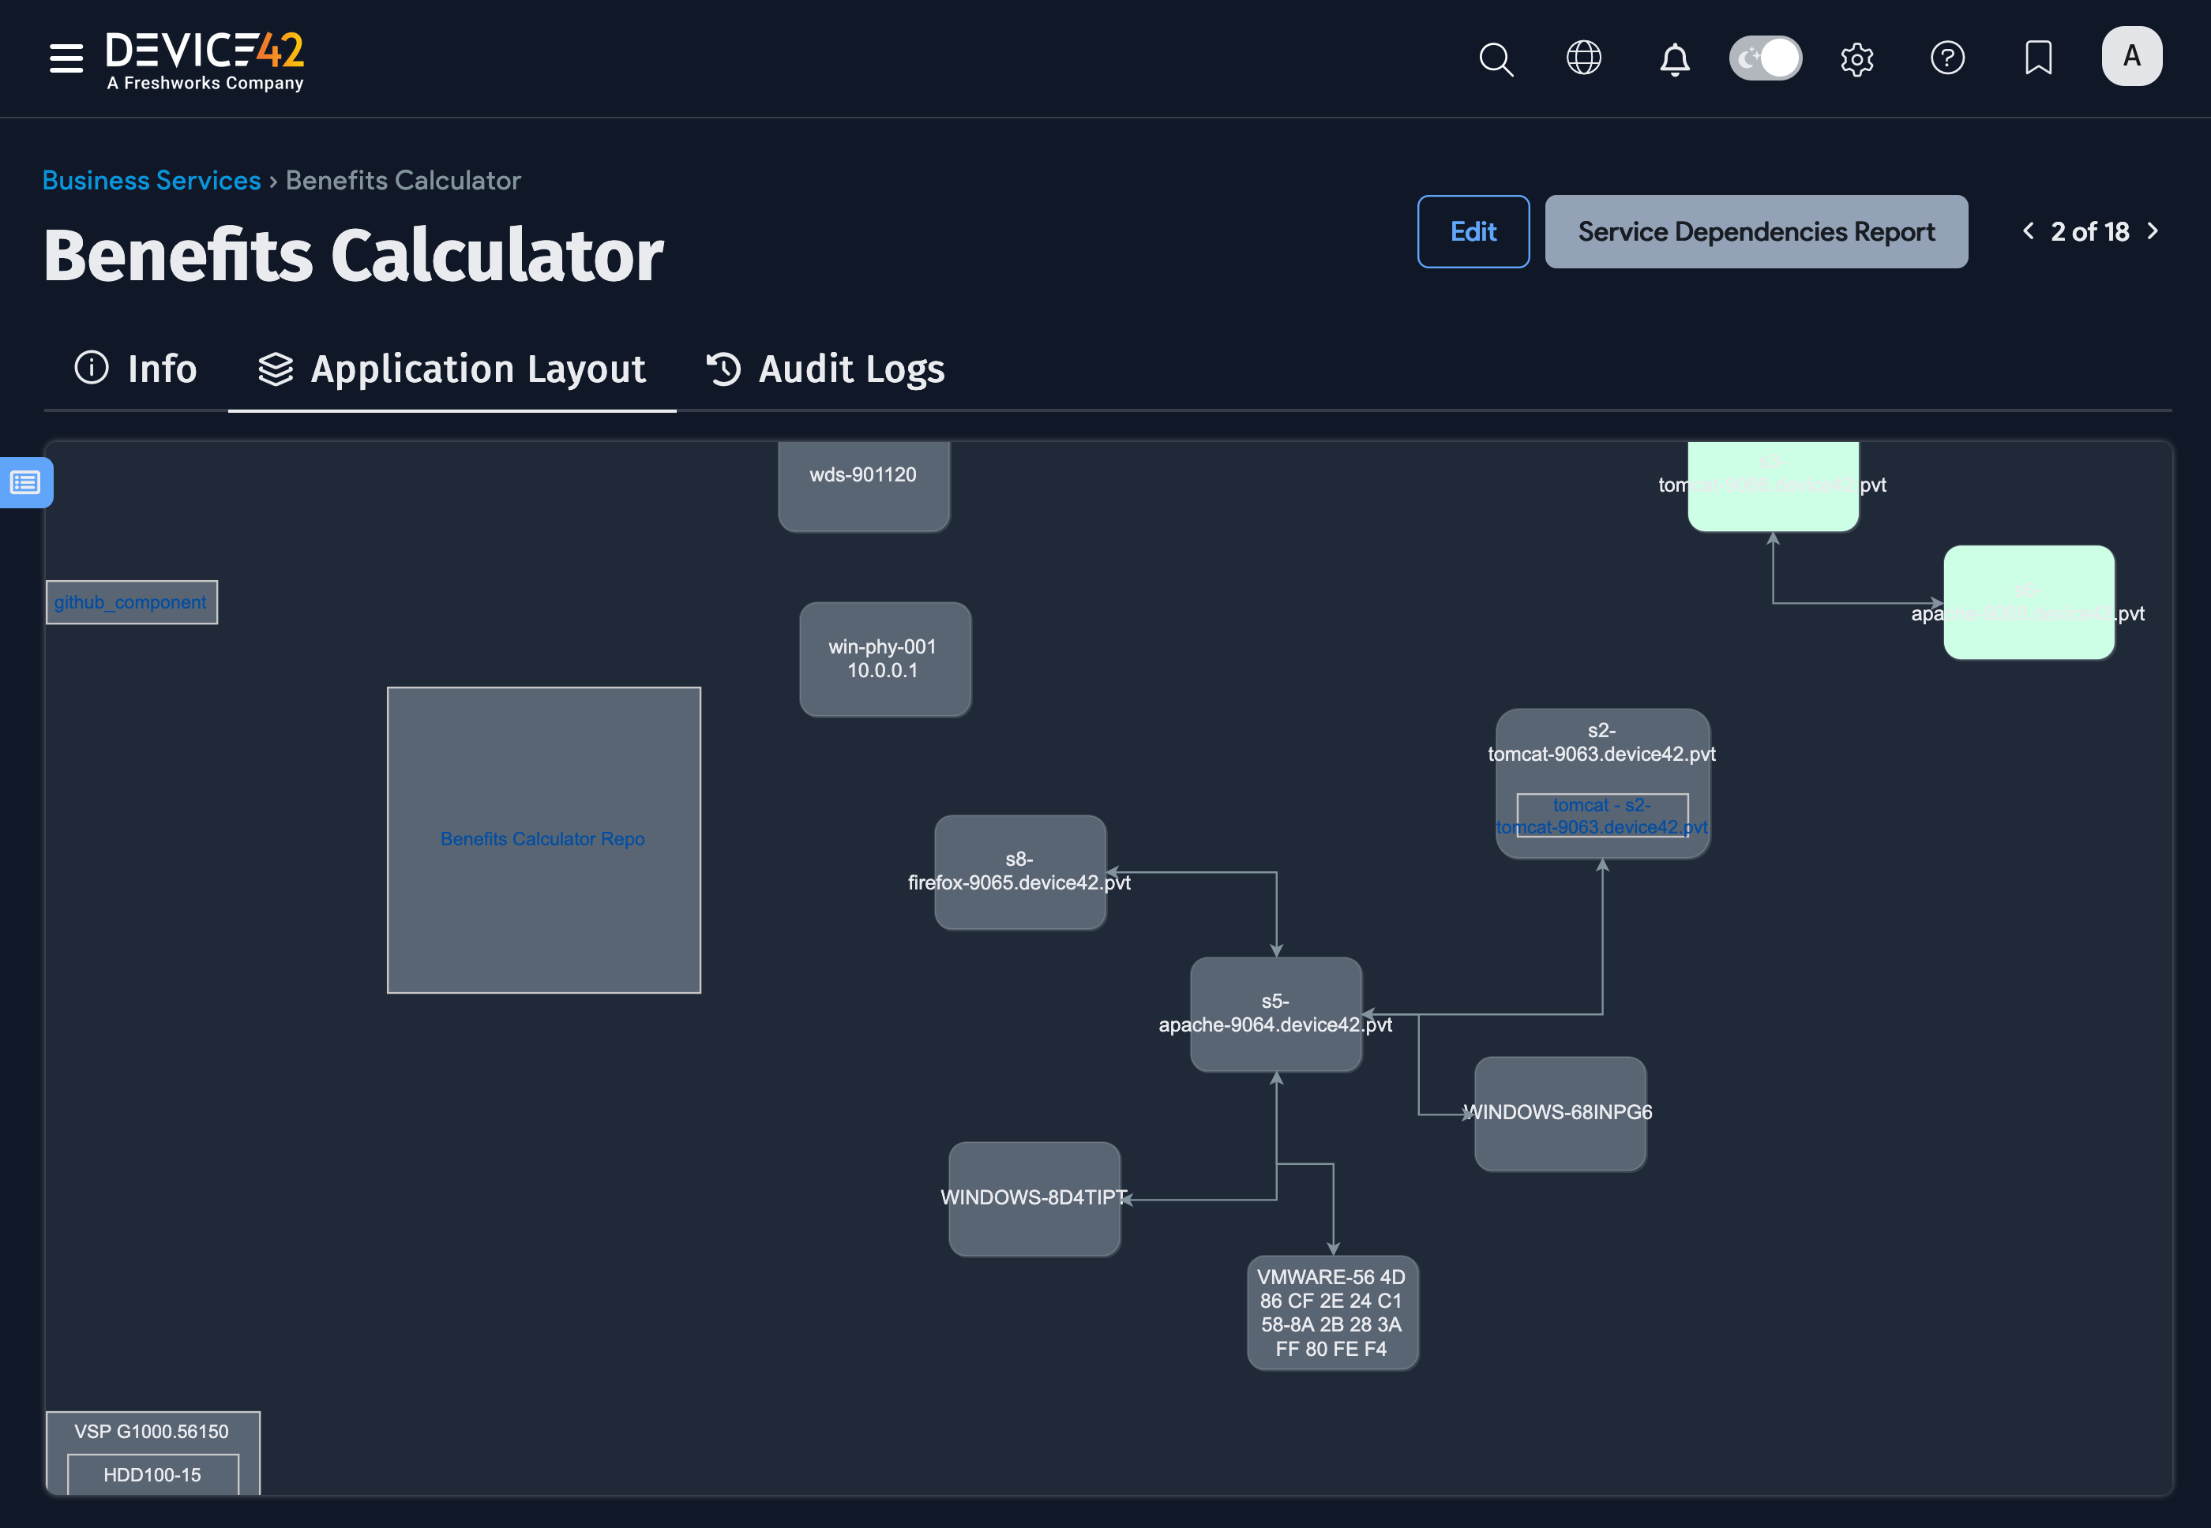
Task: Open settings gear icon
Action: 1856,58
